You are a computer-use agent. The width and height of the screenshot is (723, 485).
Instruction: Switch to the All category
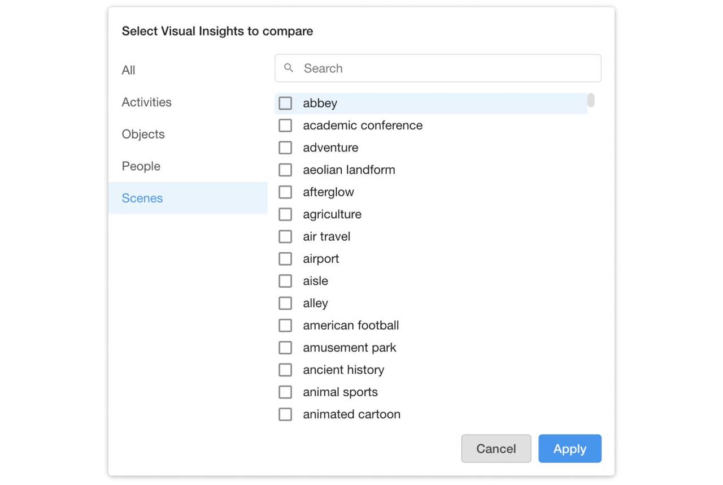pos(129,70)
